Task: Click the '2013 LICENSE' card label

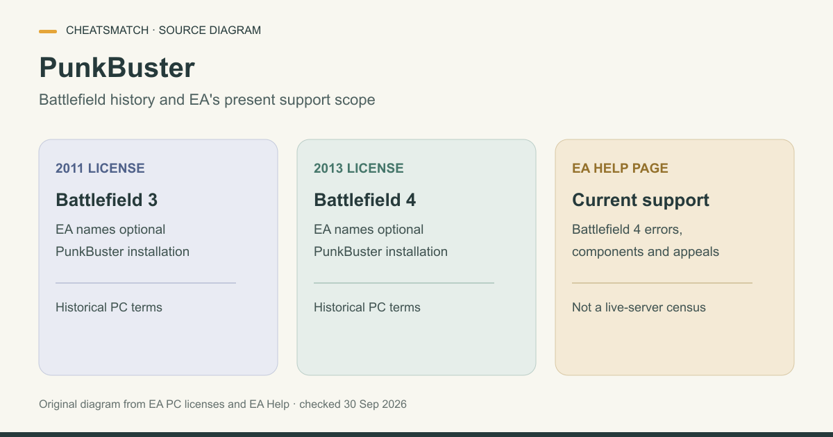Action: 358,169
